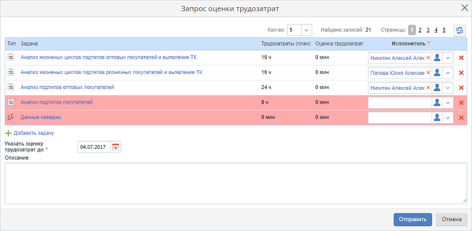
Task: Go to page 5 of results
Action: coord(444,30)
